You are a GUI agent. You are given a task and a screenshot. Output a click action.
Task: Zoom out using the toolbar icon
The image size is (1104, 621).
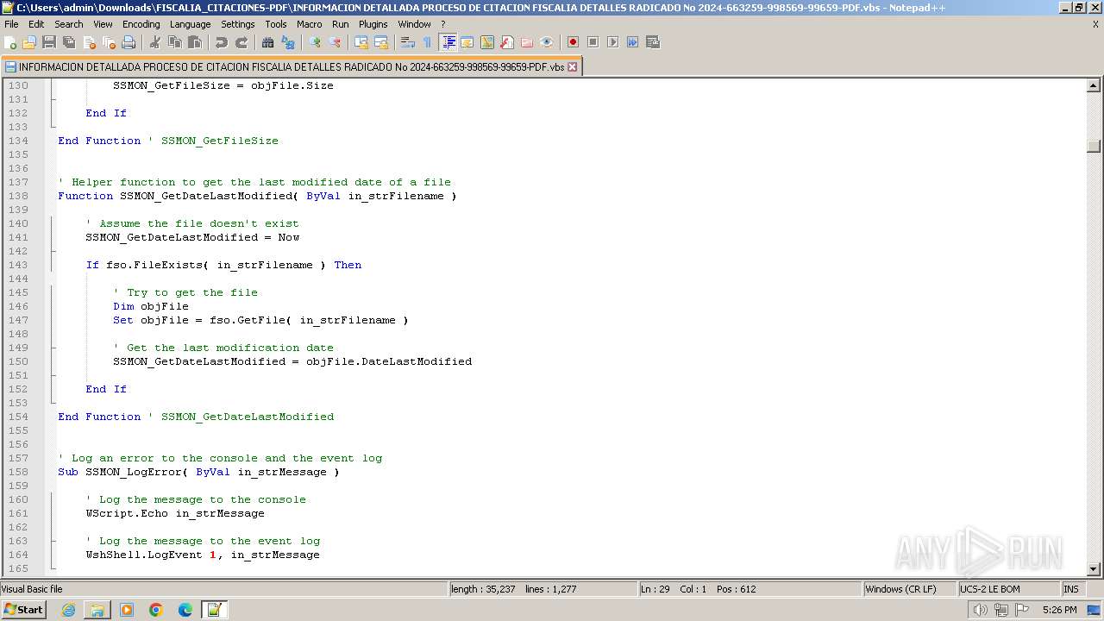coord(335,42)
